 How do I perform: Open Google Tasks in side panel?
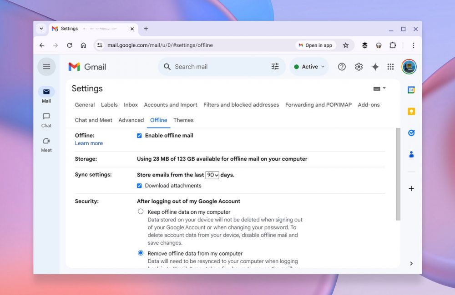(411, 133)
